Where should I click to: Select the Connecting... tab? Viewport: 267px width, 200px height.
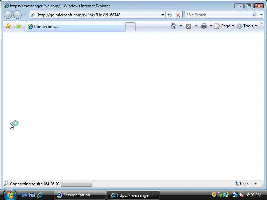coord(76,27)
